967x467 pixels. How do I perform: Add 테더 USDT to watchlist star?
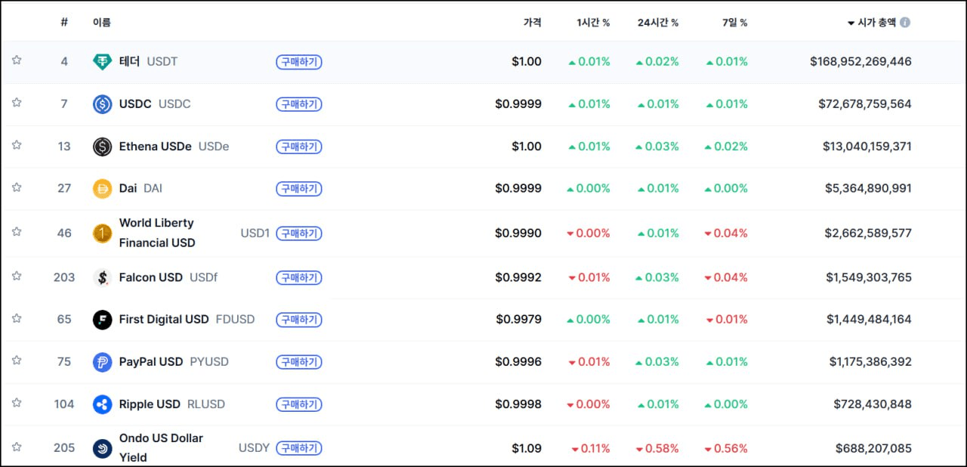(x=17, y=60)
